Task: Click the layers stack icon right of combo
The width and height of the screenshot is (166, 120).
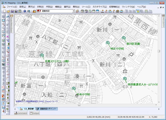Action: pyautogui.click(x=78, y=11)
